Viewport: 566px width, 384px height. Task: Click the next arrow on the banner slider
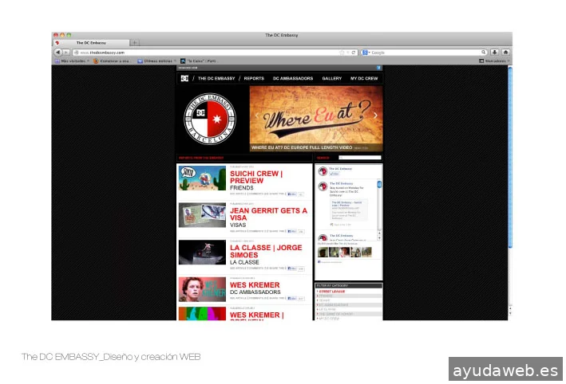coord(376,116)
